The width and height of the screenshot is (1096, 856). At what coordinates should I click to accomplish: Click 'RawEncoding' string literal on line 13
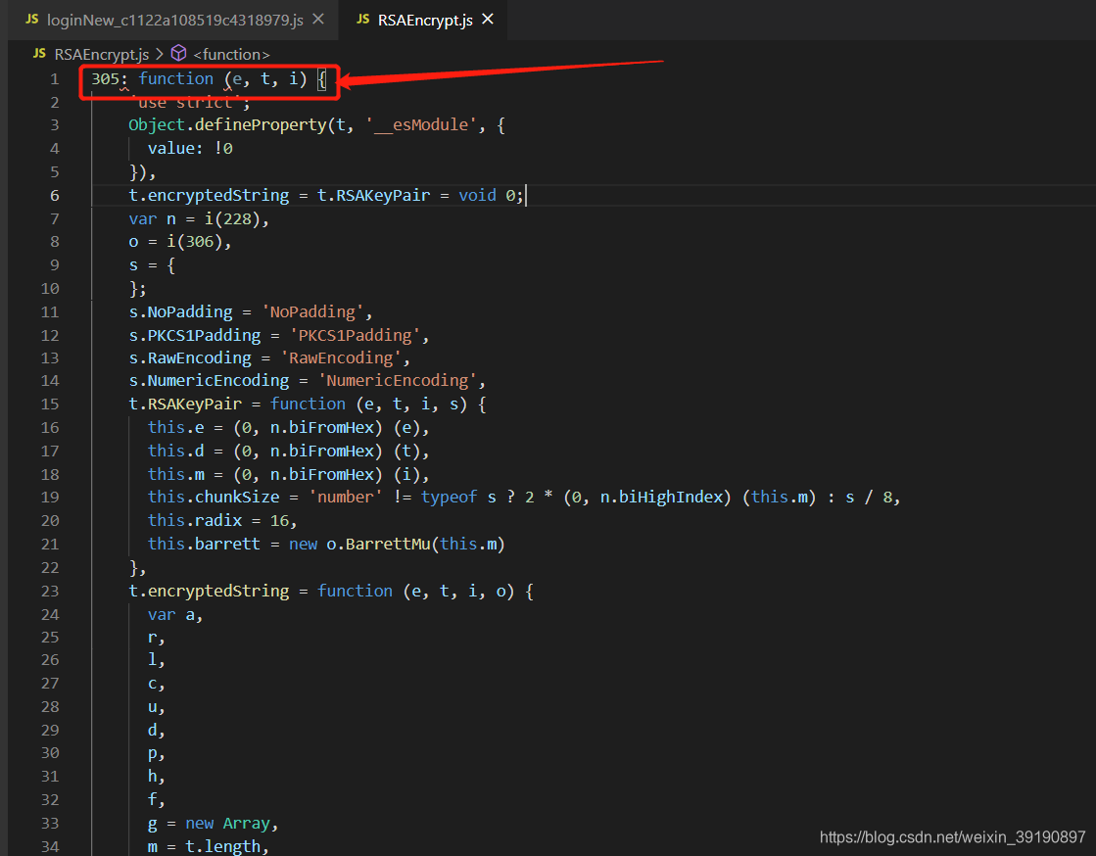(x=341, y=358)
